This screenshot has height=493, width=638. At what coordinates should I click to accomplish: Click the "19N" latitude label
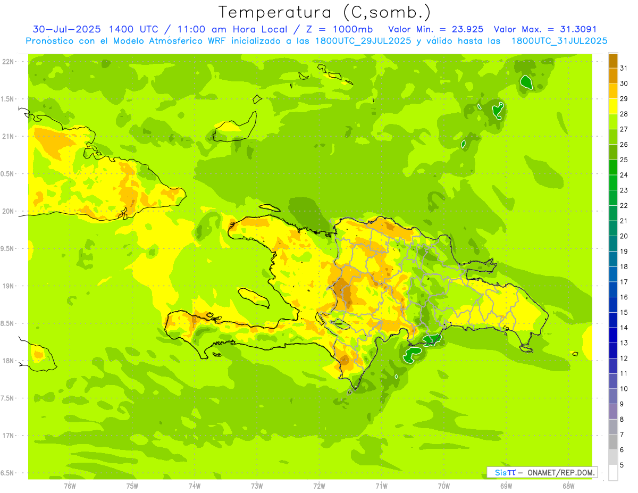(x=8, y=286)
